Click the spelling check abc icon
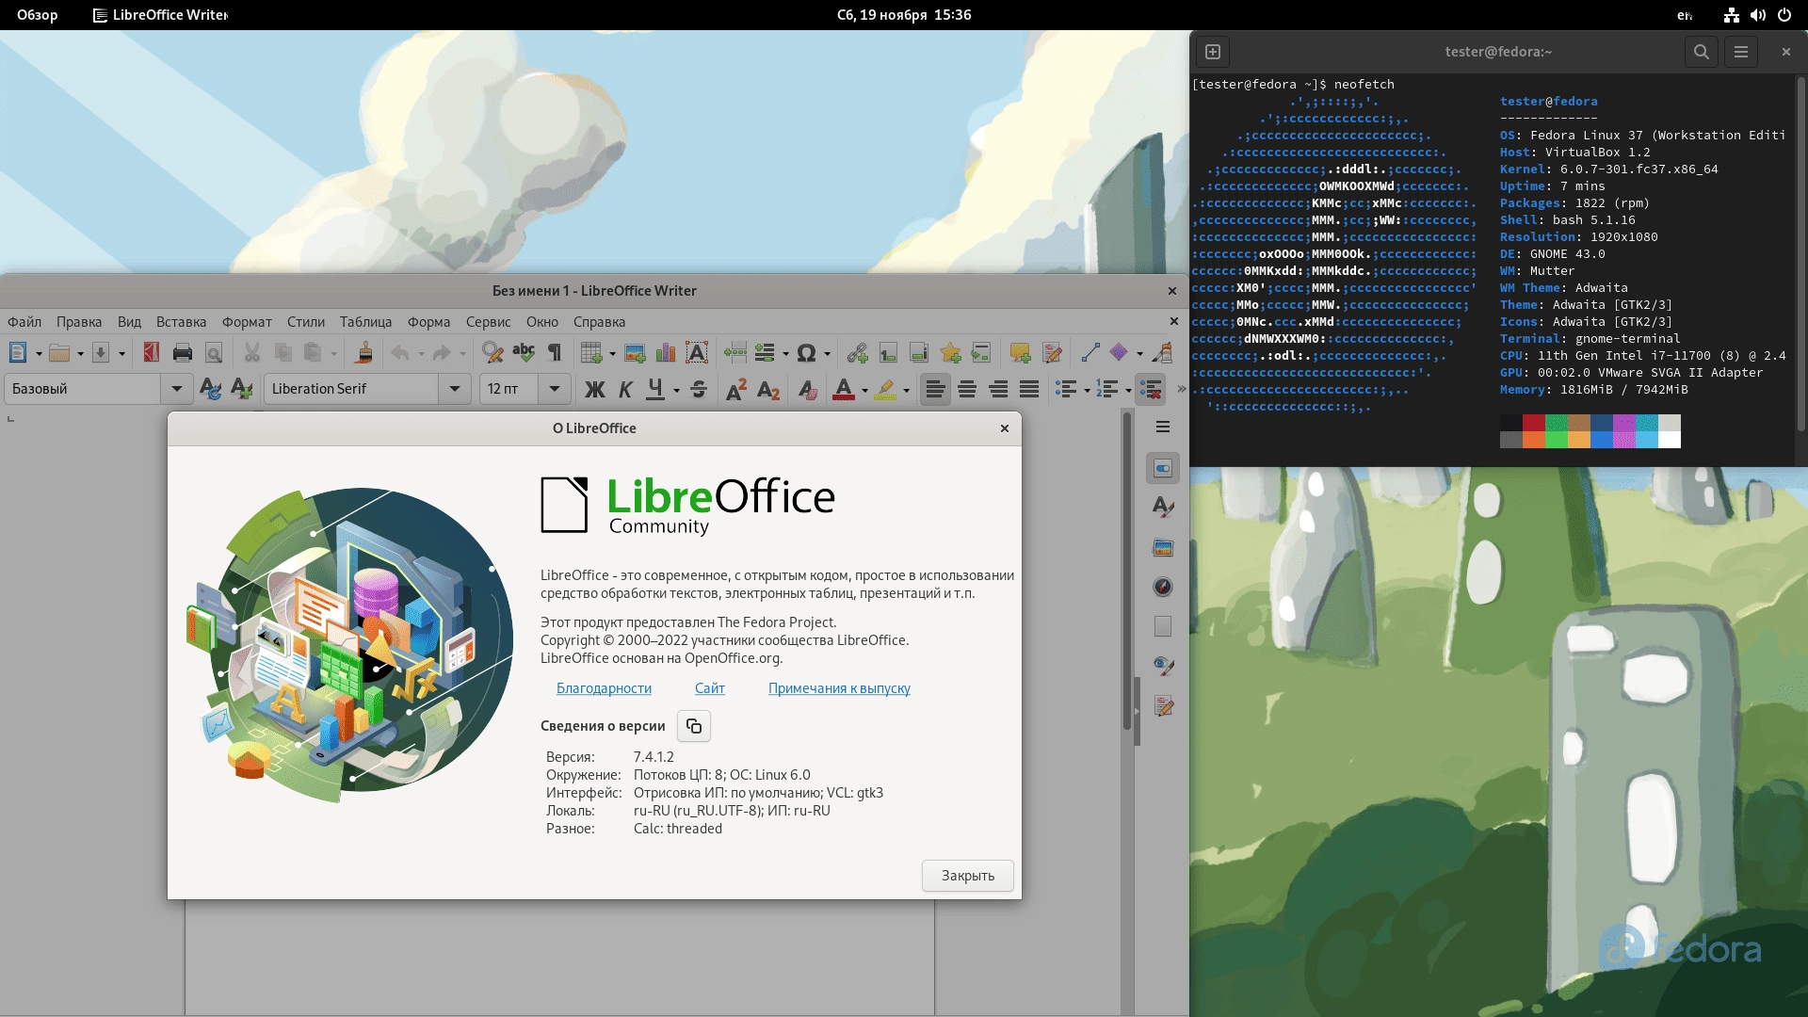 [524, 353]
